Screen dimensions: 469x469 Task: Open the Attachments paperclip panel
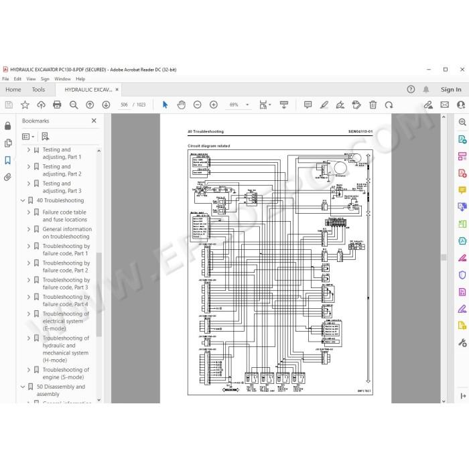pyautogui.click(x=8, y=177)
